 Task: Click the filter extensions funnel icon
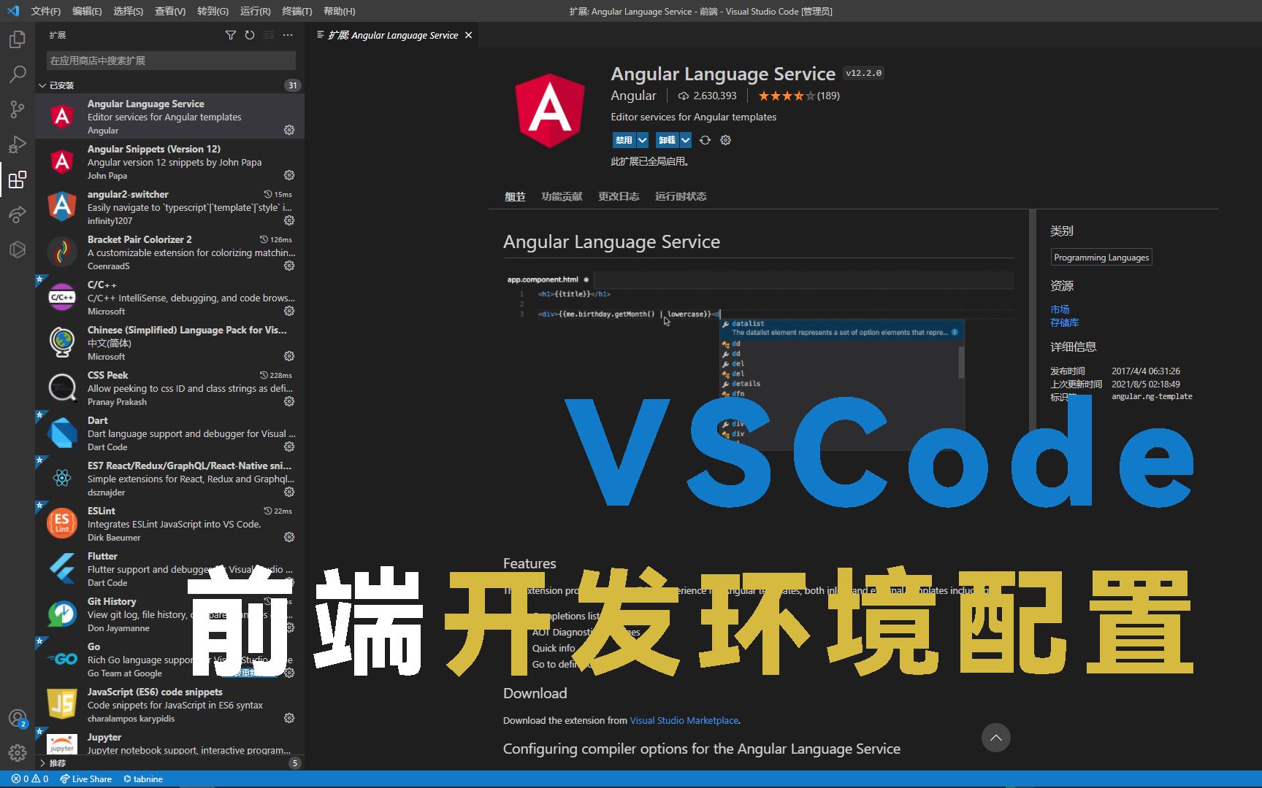click(231, 35)
